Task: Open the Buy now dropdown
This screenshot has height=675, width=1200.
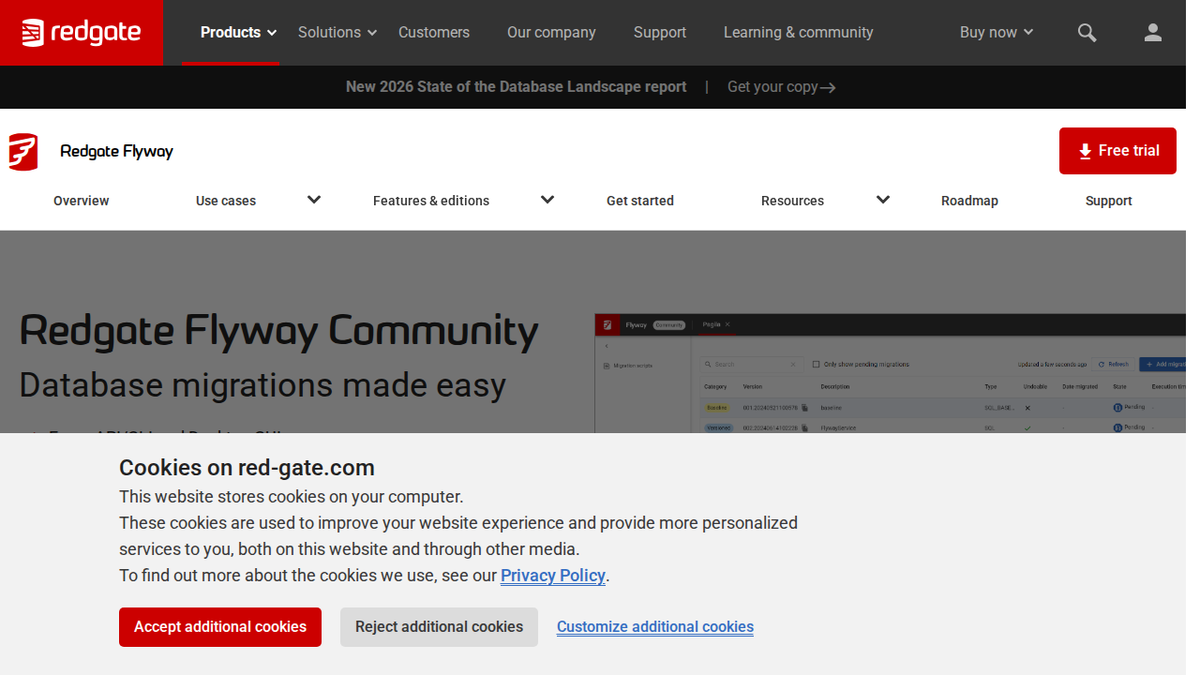Action: [996, 33]
